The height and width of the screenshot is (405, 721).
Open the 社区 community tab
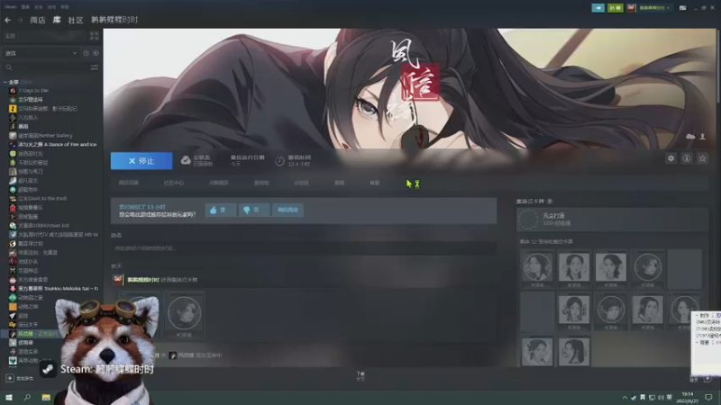(76, 20)
